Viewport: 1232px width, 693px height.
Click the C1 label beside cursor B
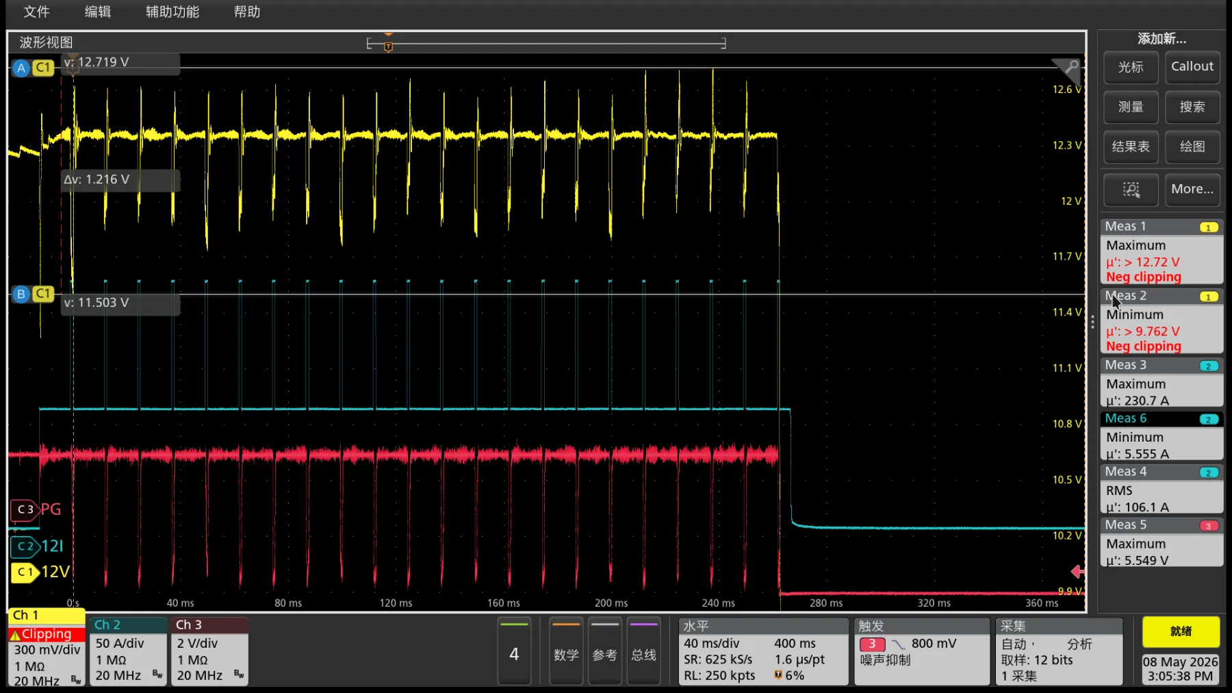tap(43, 294)
